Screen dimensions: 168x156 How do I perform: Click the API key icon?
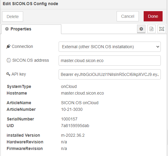click(x=8, y=74)
